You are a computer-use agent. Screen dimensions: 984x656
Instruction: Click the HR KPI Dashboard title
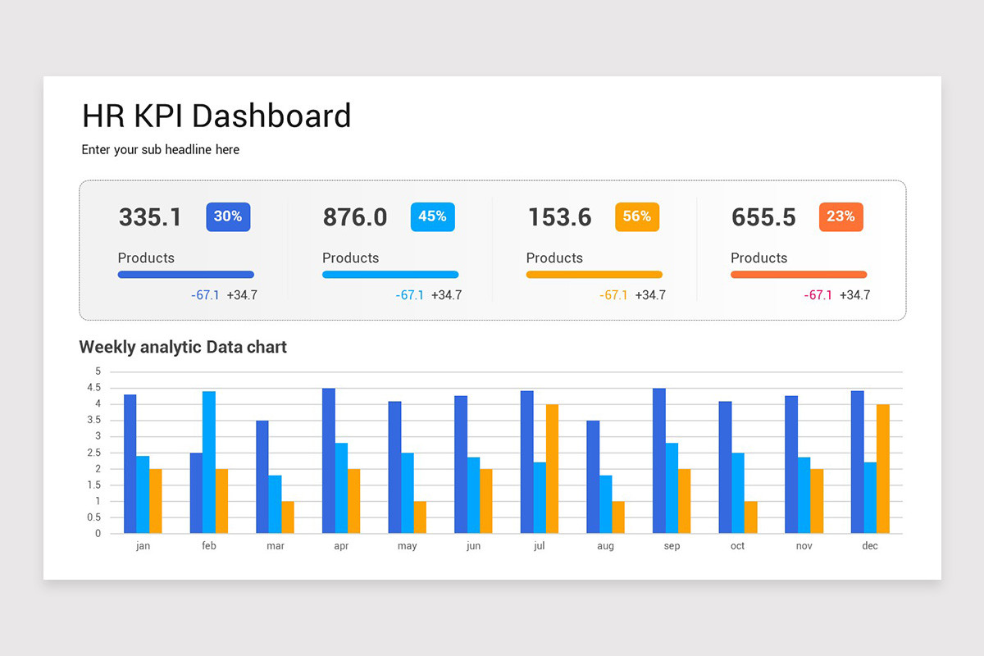pyautogui.click(x=216, y=116)
